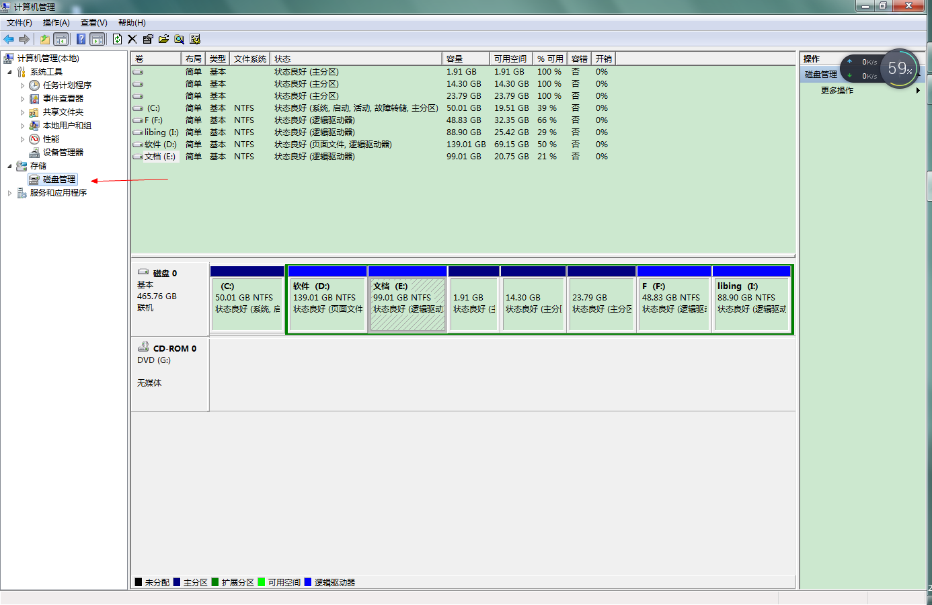Select the 磁盘 0 disk label panel
Image resolution: width=932 pixels, height=605 pixels.
[x=170, y=299]
